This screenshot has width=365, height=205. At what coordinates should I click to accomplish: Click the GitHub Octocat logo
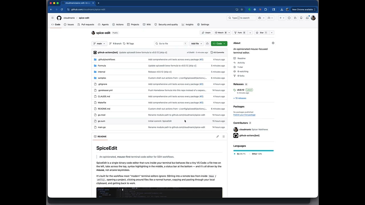click(x=59, y=18)
